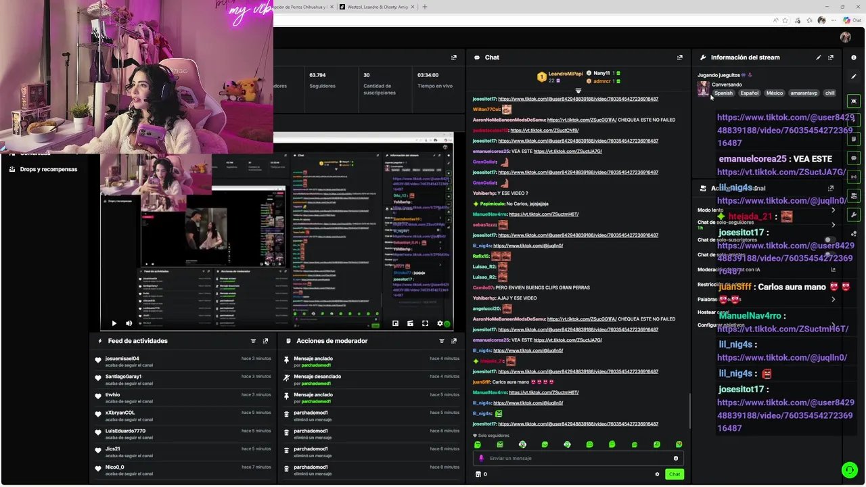Click the amarantavp stream tag

(804, 93)
